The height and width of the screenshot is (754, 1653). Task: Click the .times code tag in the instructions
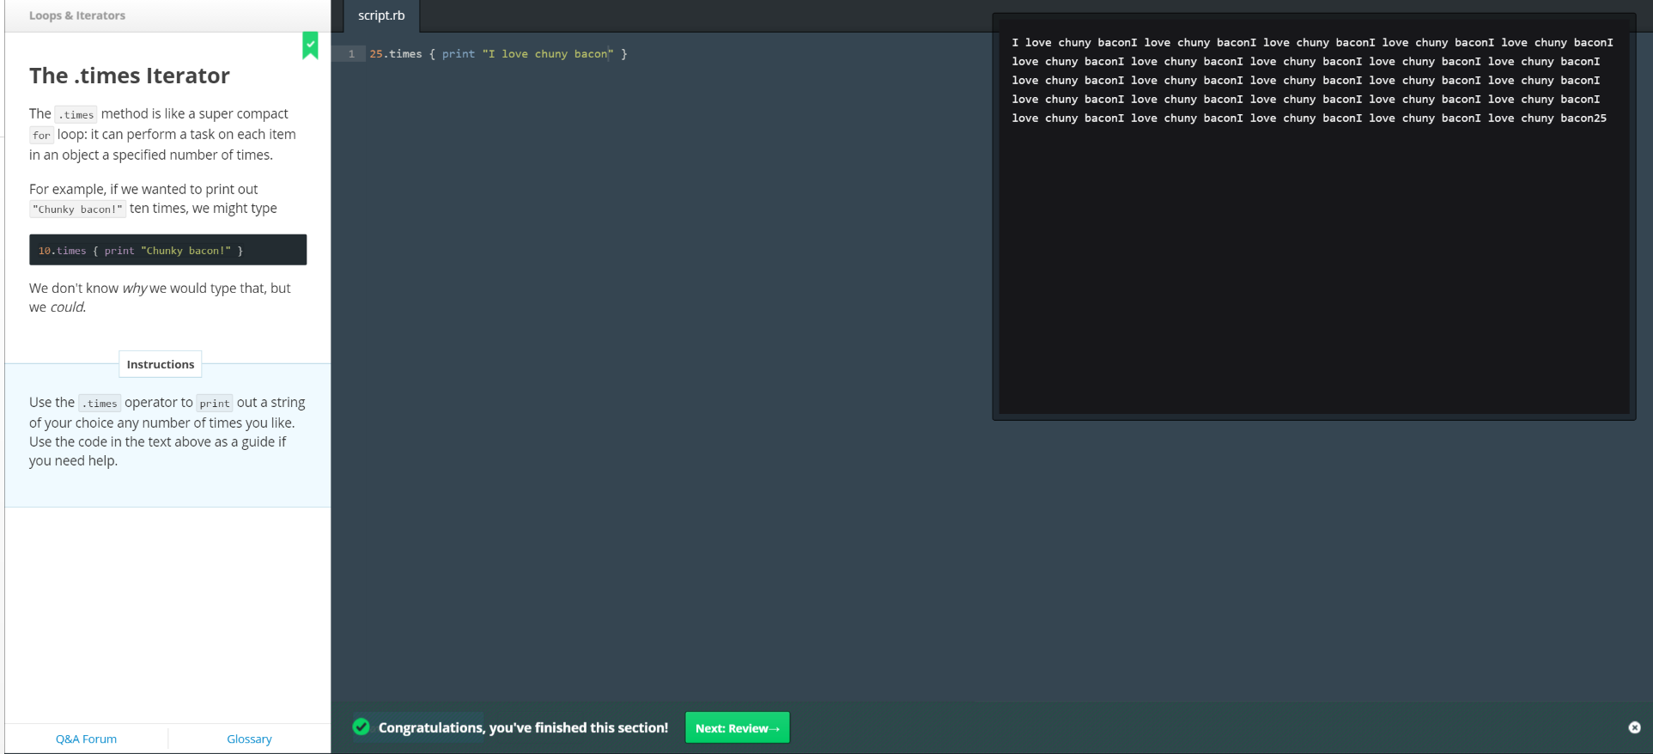[100, 404]
